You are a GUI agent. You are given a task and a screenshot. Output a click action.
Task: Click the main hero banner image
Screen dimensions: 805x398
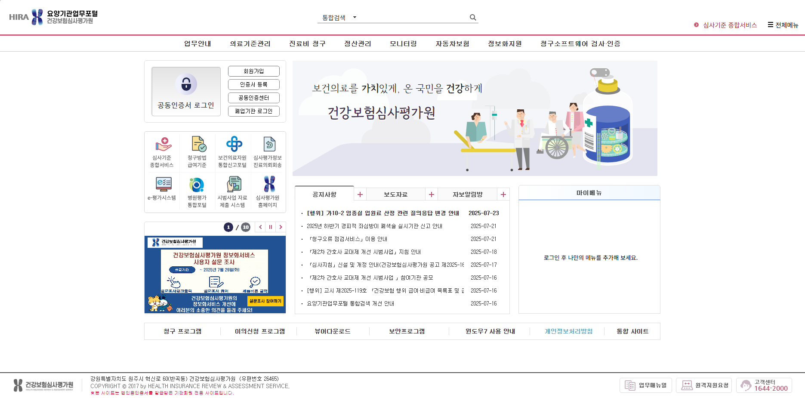(x=475, y=118)
